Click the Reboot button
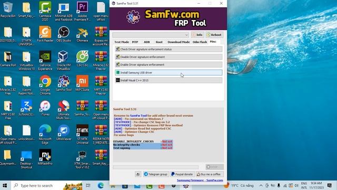This screenshot has height=190, width=337. 214,35
